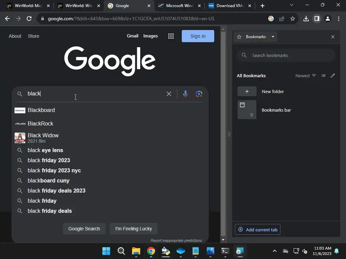Screen dimensions: 346x259
Task: Open Notepad from the taskbar
Action: [196, 251]
